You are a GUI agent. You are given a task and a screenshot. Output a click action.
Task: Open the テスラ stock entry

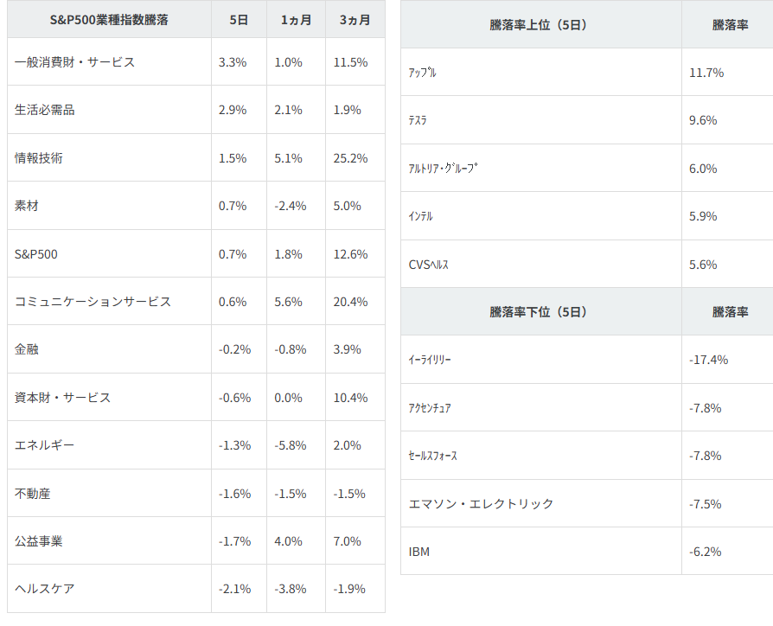418,121
